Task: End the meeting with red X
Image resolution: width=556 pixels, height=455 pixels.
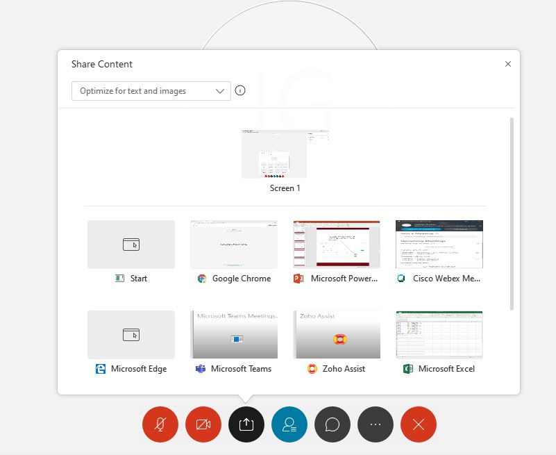Action: 418,424
